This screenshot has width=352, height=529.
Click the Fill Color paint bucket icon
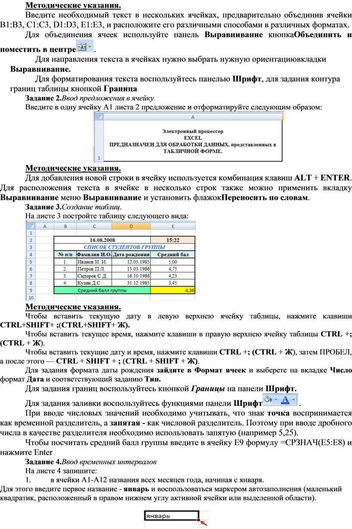[x=267, y=400]
